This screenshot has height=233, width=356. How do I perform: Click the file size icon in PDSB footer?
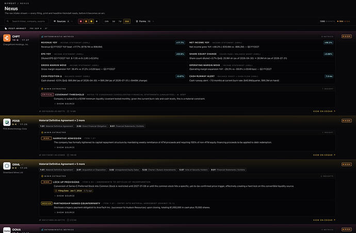[x=68, y=155]
